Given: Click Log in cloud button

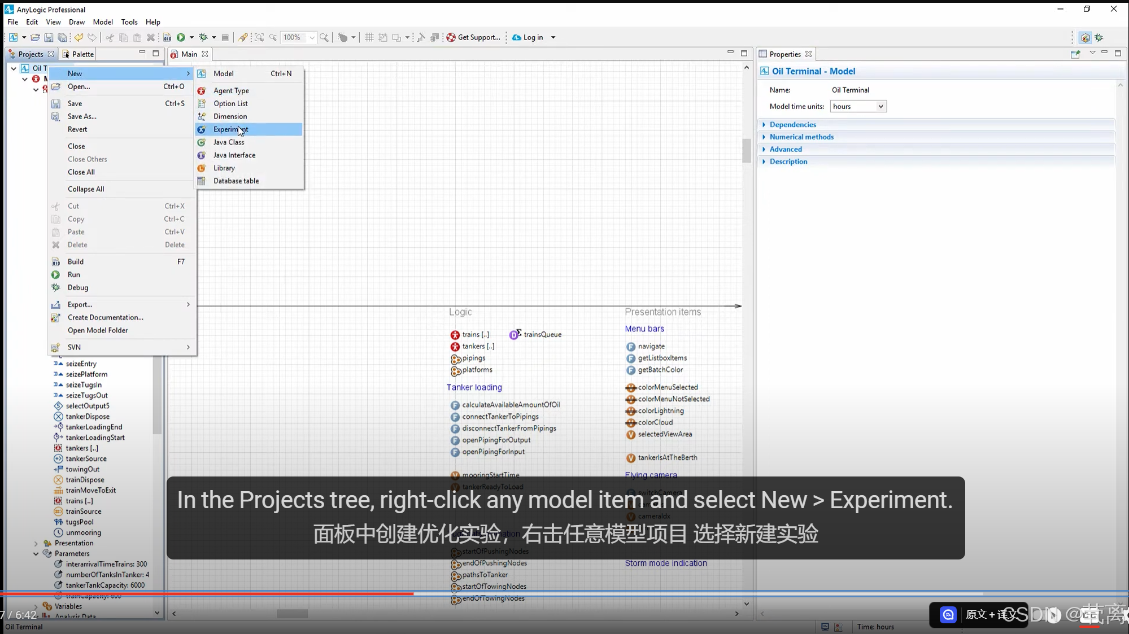Looking at the screenshot, I should pyautogui.click(x=528, y=37).
